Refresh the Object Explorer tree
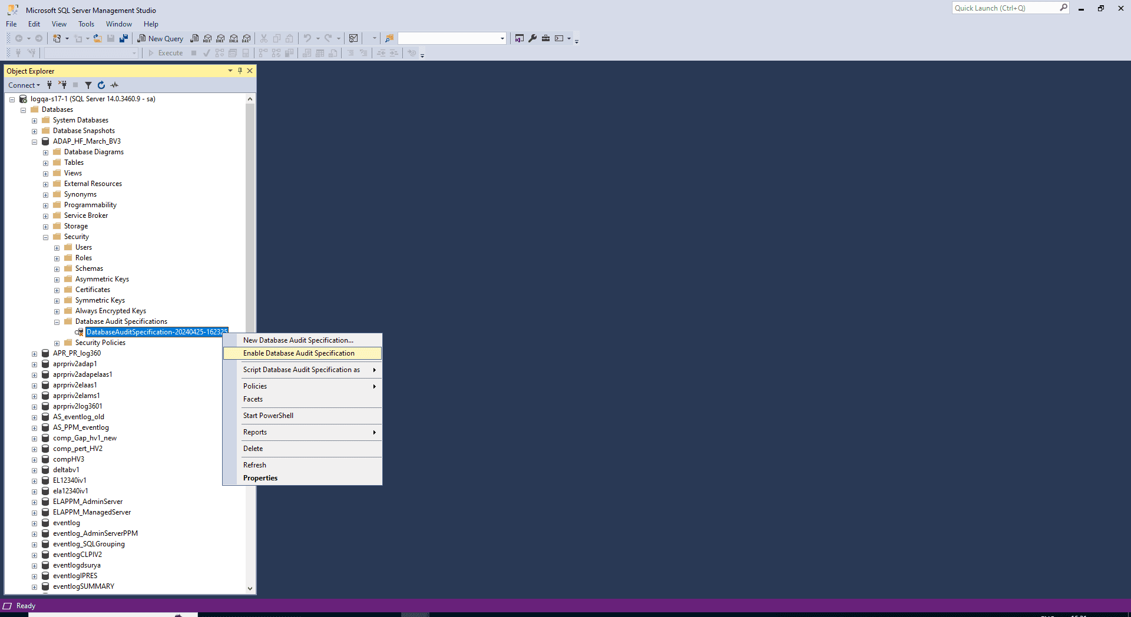The width and height of the screenshot is (1131, 617). (101, 85)
